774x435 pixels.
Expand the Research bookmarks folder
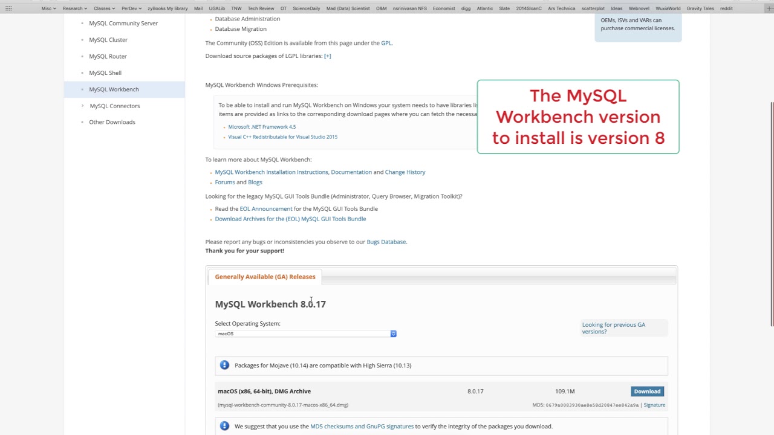pyautogui.click(x=75, y=8)
